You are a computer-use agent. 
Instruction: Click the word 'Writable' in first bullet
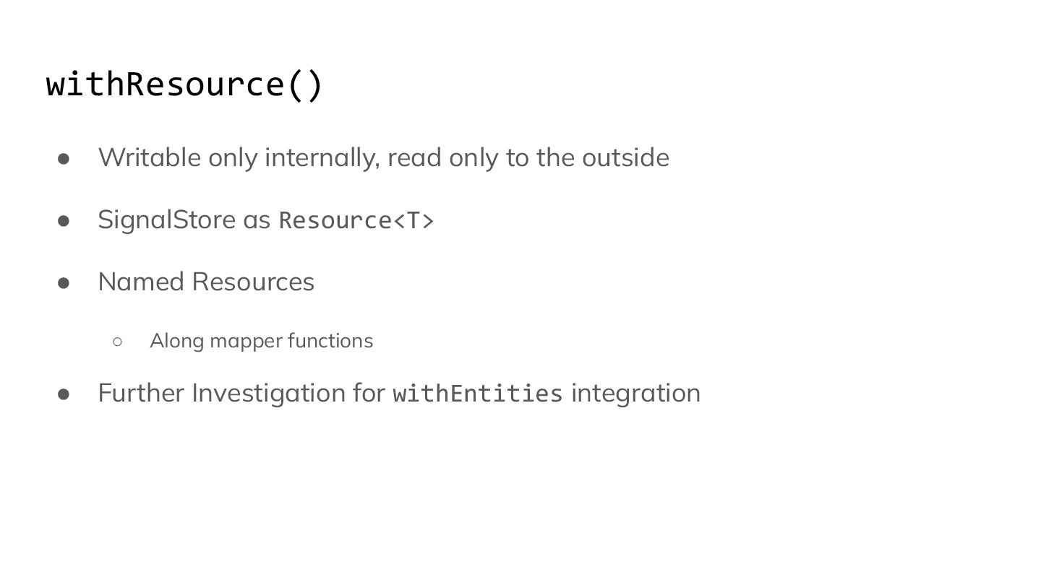(x=150, y=157)
